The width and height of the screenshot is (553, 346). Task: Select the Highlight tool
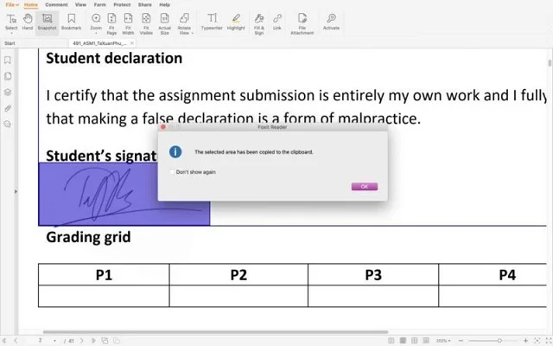pos(236,22)
